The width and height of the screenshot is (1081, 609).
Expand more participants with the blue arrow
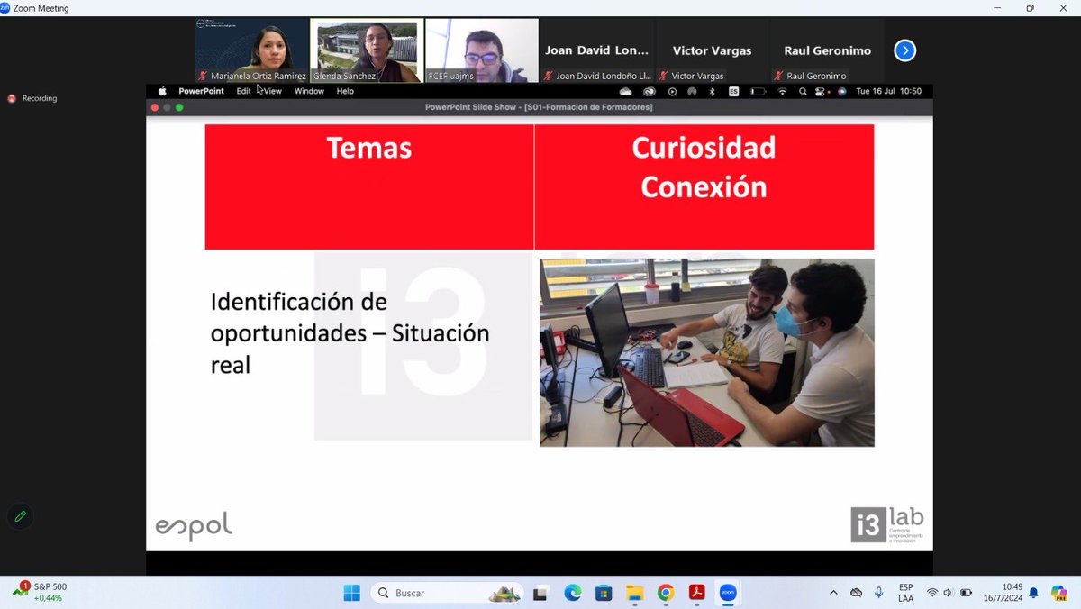click(904, 50)
